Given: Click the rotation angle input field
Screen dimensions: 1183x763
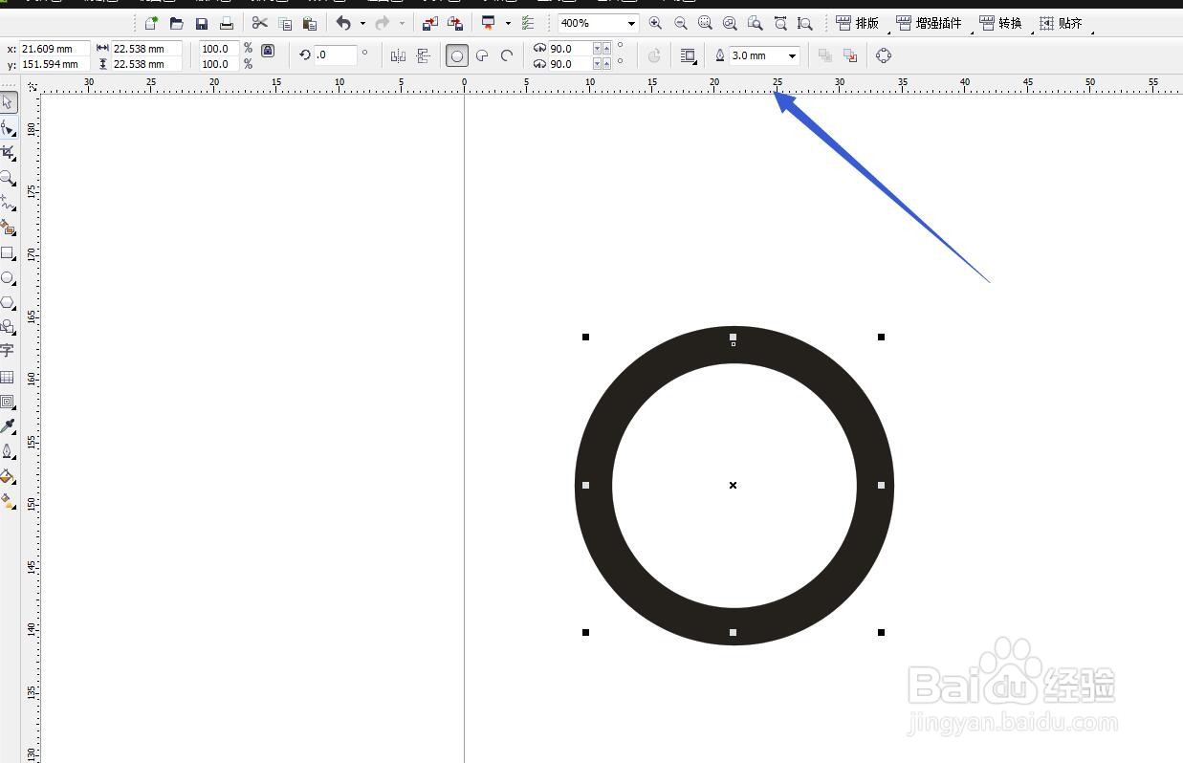Looking at the screenshot, I should click(x=336, y=55).
